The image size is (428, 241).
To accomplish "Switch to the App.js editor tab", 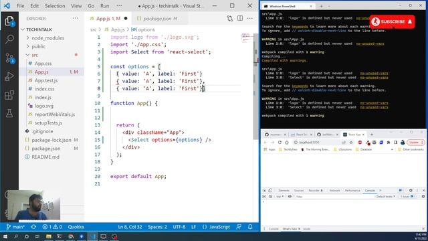I will 108,19.
